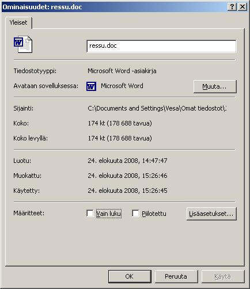Click the Word document file icon
Screen dimensions: 250x289
(x=23, y=44)
